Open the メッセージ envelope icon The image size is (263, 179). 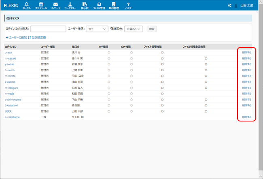tap(55, 6)
